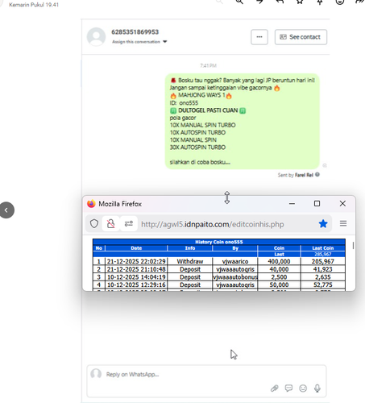Click the 400,000 coin cell
Screen dimensions: 365x403
point(279,261)
